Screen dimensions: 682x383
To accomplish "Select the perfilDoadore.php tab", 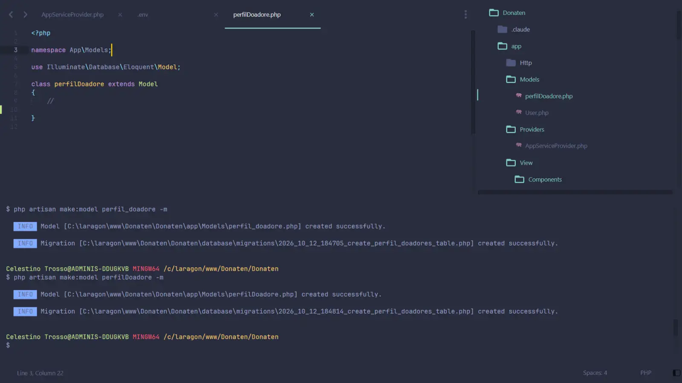I will pos(257,14).
